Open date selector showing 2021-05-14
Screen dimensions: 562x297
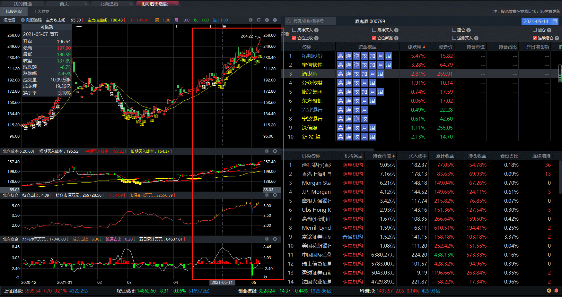[540, 21]
